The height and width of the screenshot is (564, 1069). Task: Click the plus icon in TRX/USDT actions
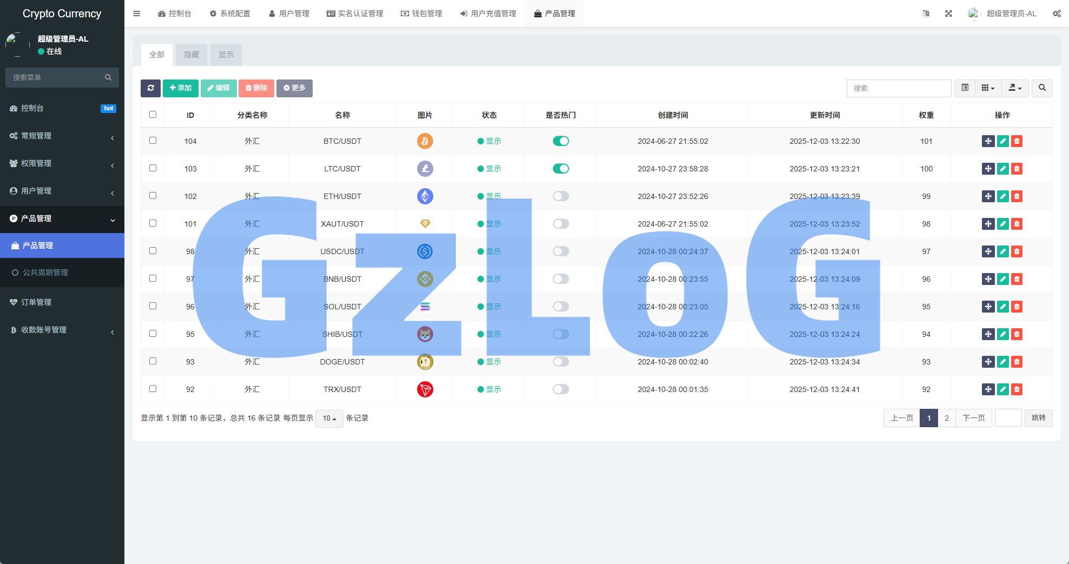[x=988, y=389]
